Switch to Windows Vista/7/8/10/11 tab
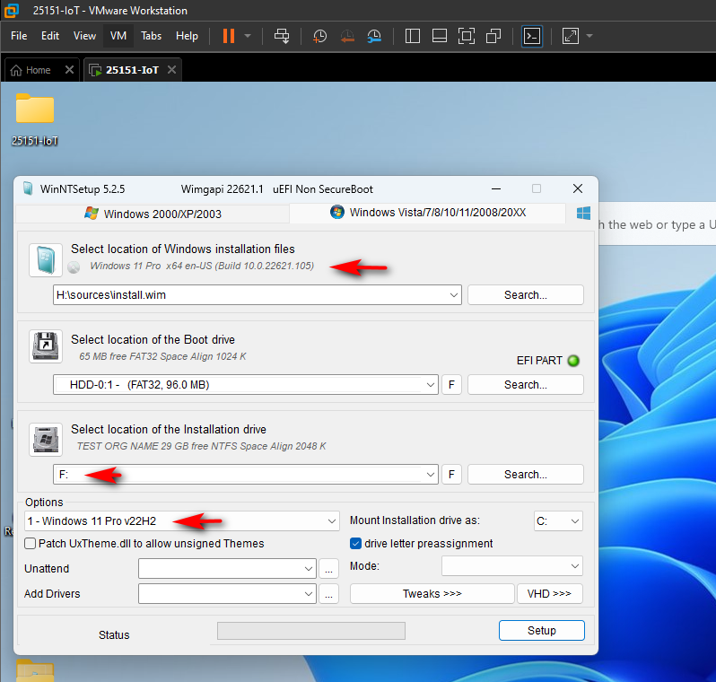716x682 pixels. (x=427, y=213)
